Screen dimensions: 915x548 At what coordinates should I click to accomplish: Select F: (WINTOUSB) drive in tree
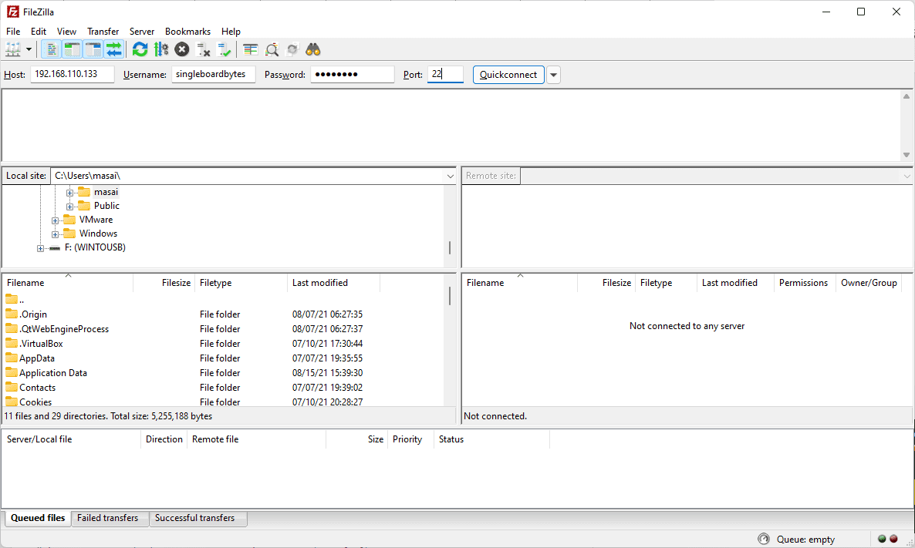click(x=95, y=247)
